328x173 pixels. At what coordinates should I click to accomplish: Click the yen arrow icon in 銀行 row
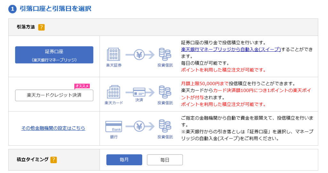click(x=139, y=126)
